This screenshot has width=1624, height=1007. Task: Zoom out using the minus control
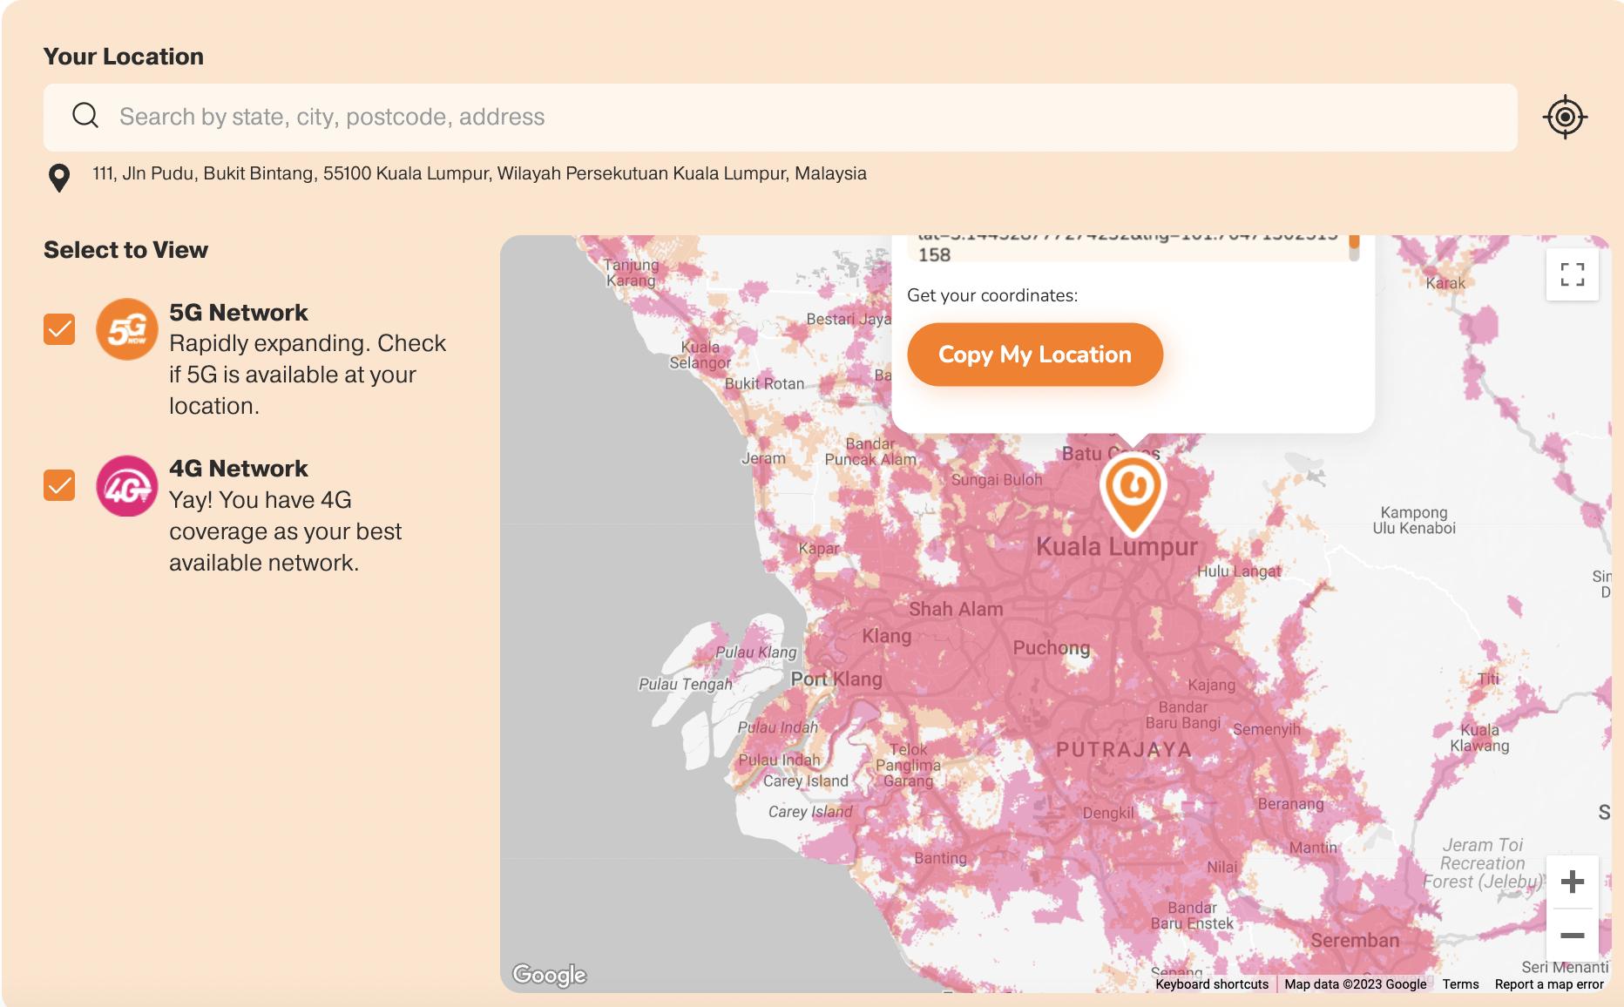pyautogui.click(x=1573, y=935)
